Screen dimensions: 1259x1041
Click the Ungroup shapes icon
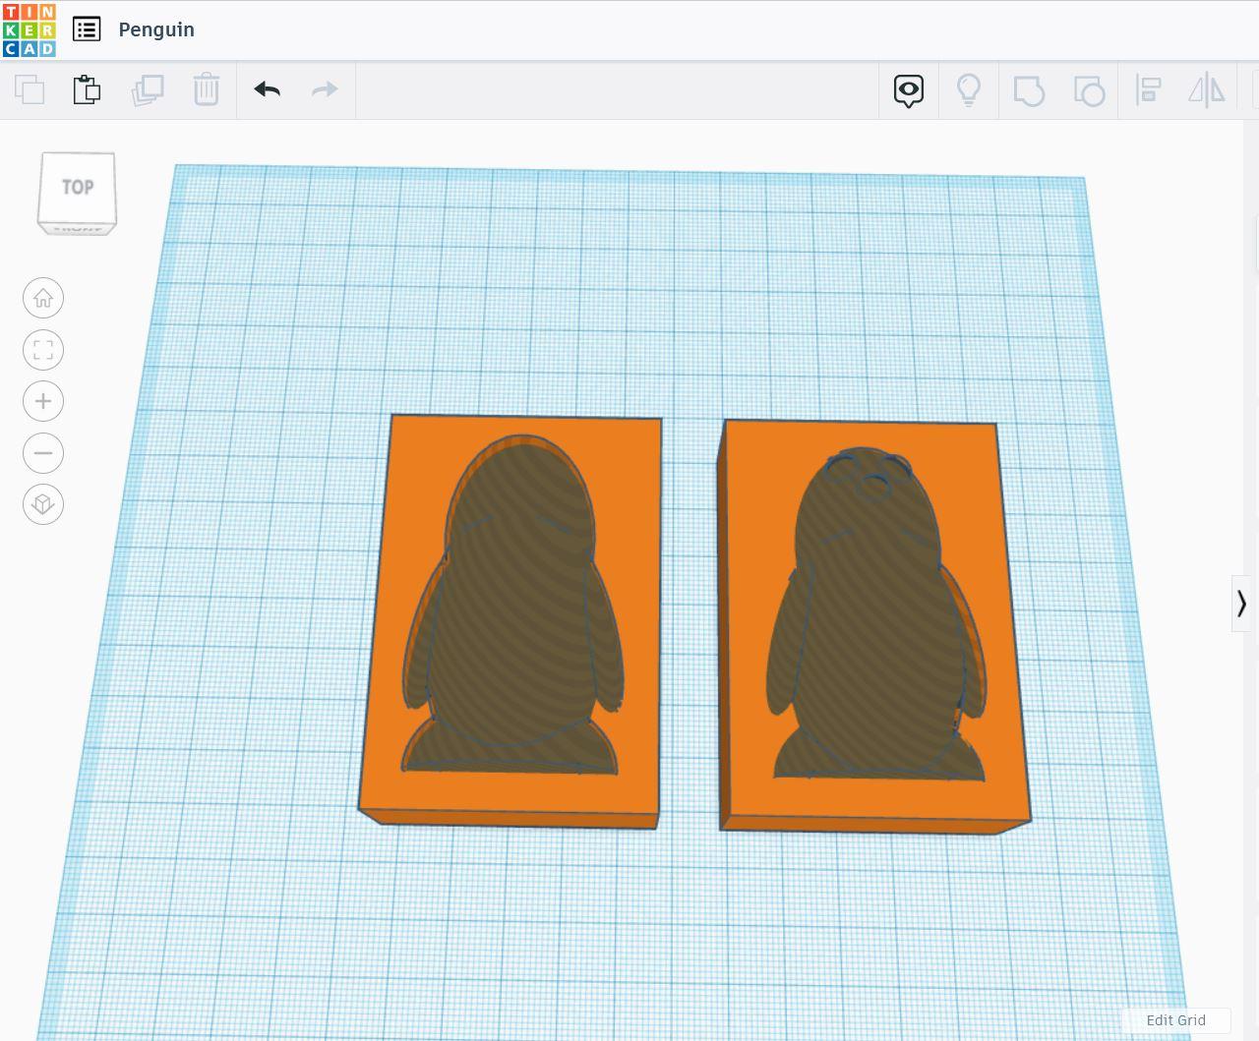coord(1089,90)
